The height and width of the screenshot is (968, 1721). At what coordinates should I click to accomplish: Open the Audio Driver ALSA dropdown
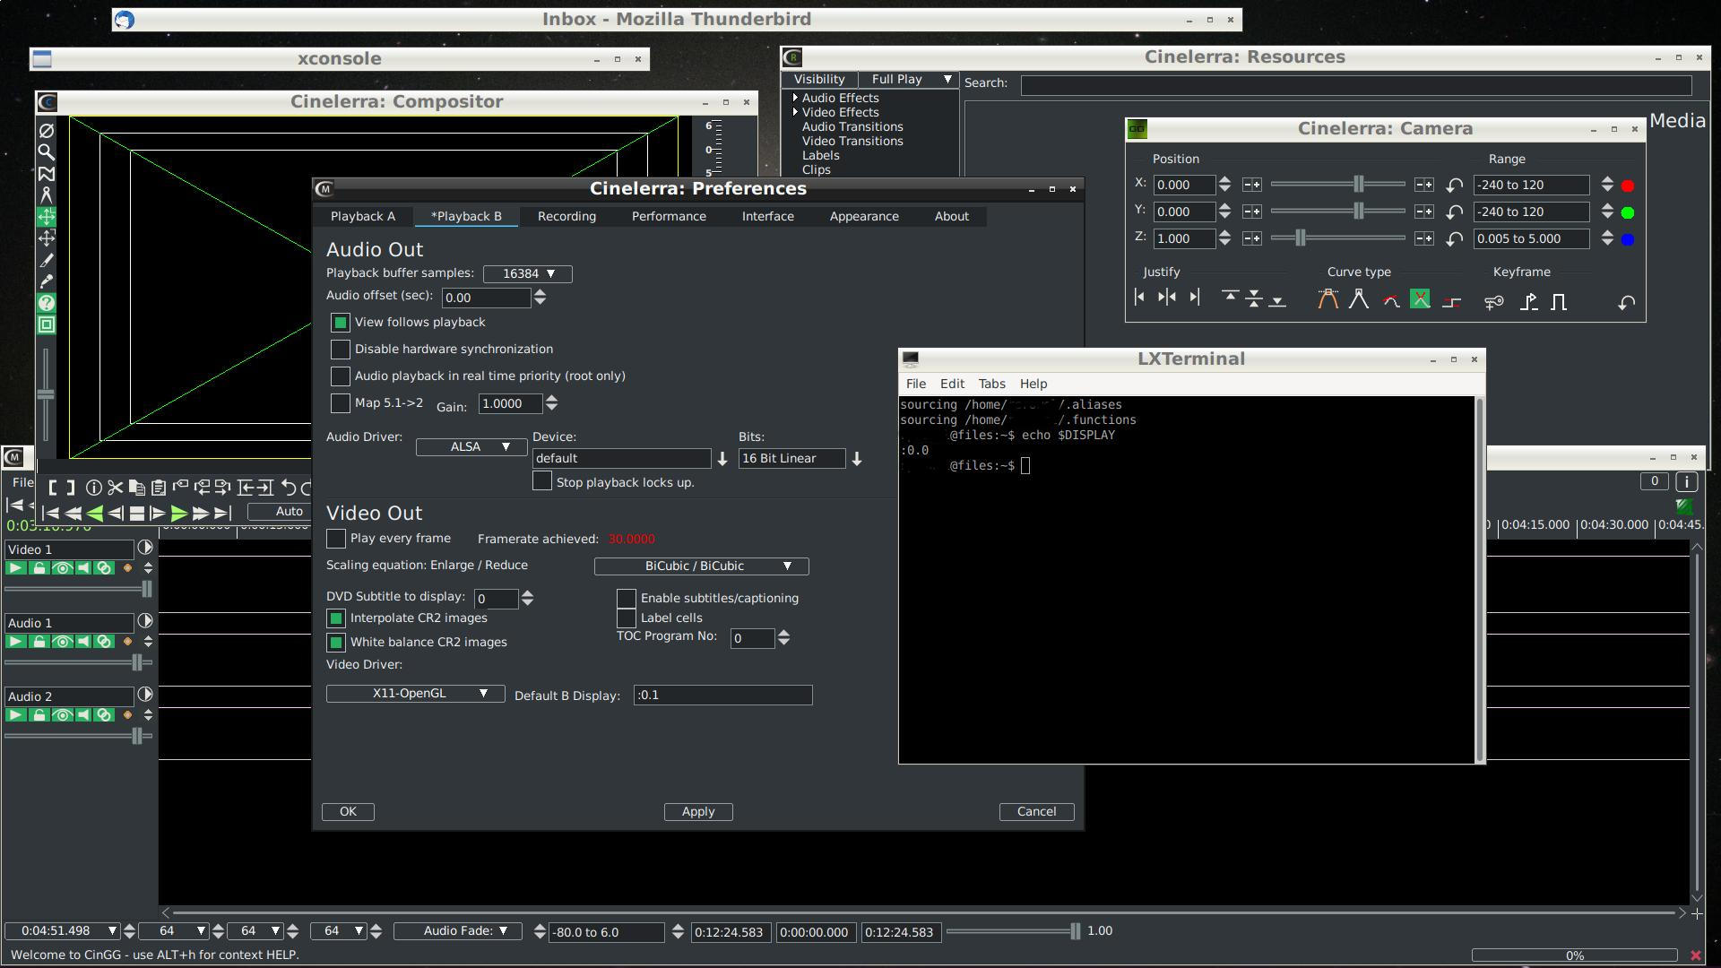point(471,446)
